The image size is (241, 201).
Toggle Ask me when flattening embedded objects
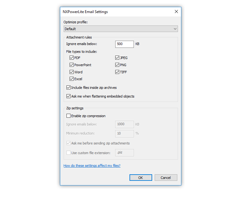(68, 96)
